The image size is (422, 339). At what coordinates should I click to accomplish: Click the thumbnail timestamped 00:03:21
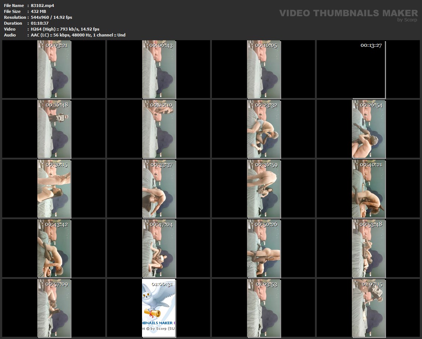click(x=54, y=69)
